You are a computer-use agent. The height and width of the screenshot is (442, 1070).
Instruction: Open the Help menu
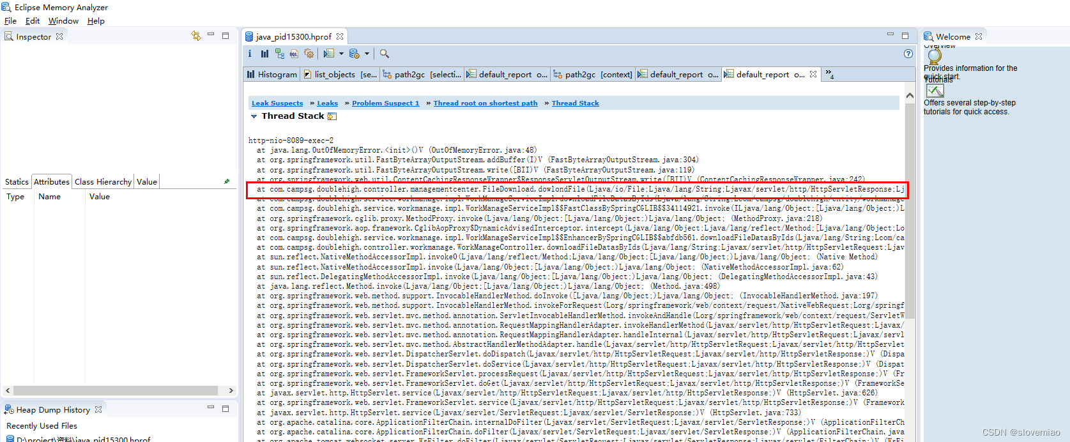[96, 20]
